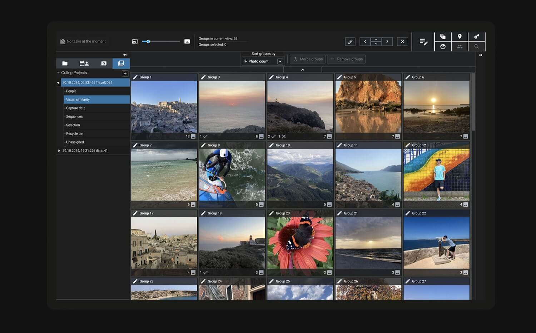This screenshot has height=333, width=536.
Task: Rename Group 1 with its pencil icon
Action: click(x=135, y=77)
